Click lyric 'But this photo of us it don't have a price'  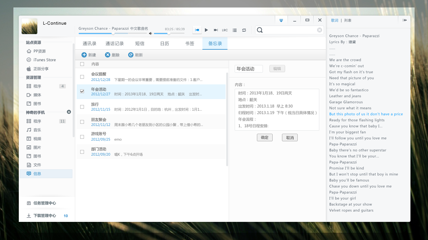(366, 114)
